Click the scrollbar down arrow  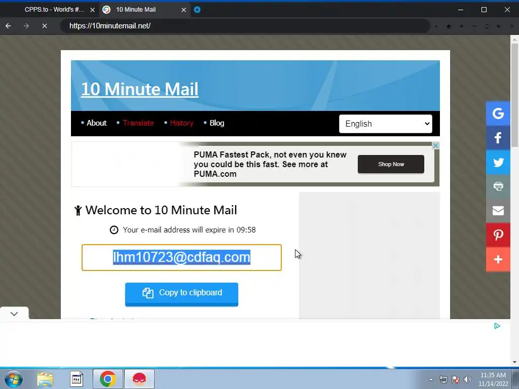[x=514, y=362]
